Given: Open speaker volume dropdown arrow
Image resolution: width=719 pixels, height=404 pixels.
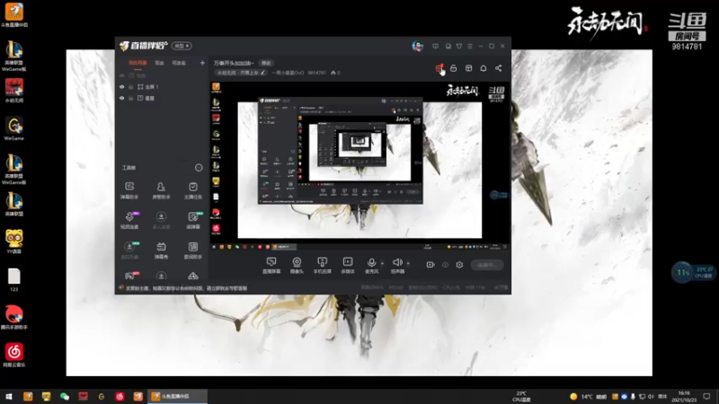Looking at the screenshot, I should point(408,263).
